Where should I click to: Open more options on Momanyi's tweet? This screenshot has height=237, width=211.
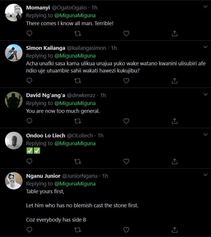click(205, 7)
